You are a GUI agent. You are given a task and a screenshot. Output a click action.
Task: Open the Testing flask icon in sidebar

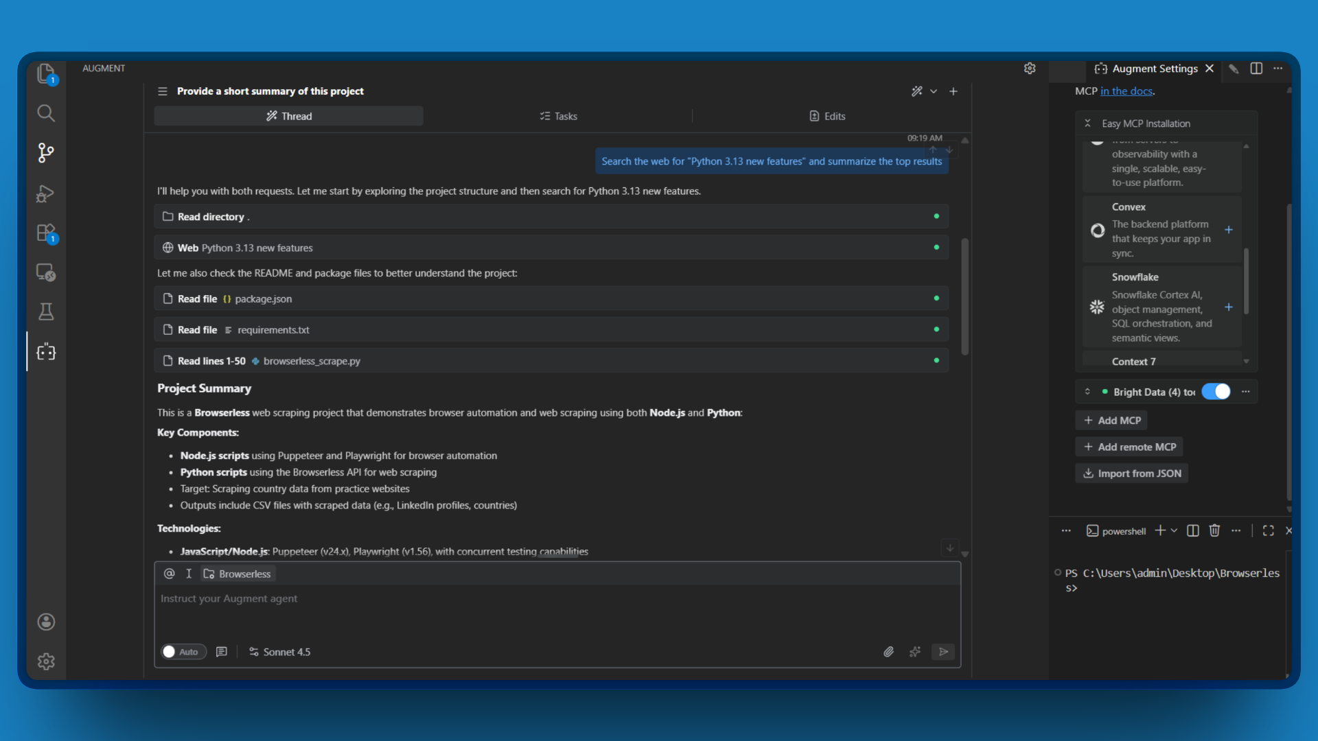coord(45,311)
